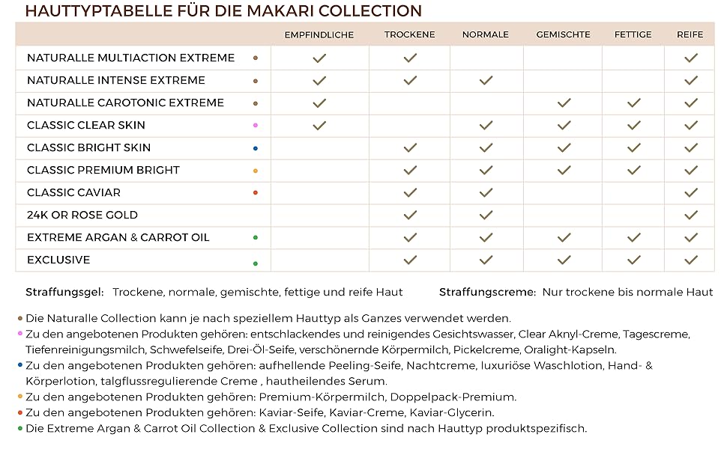Click the Naturalle Intense Extreme row label
The height and width of the screenshot is (449, 727).
point(116,80)
